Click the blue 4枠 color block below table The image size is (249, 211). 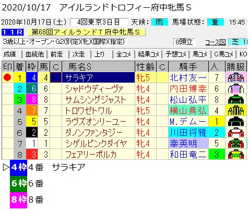coord(18,168)
